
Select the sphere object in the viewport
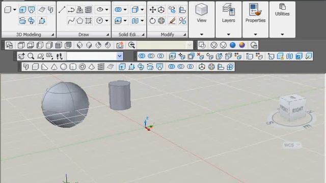pyautogui.click(x=65, y=104)
